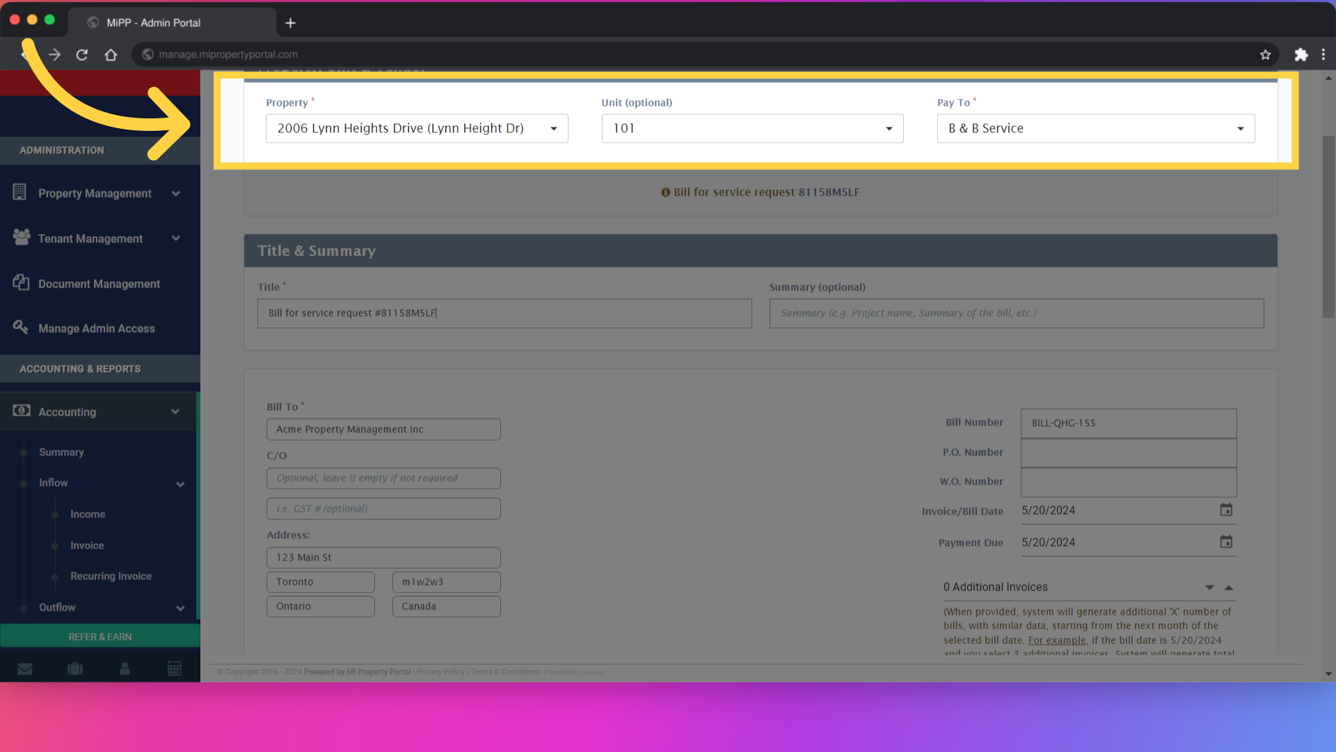Open the calculator icon in sidebar footer
This screenshot has width=1336, height=752.
coord(175,668)
